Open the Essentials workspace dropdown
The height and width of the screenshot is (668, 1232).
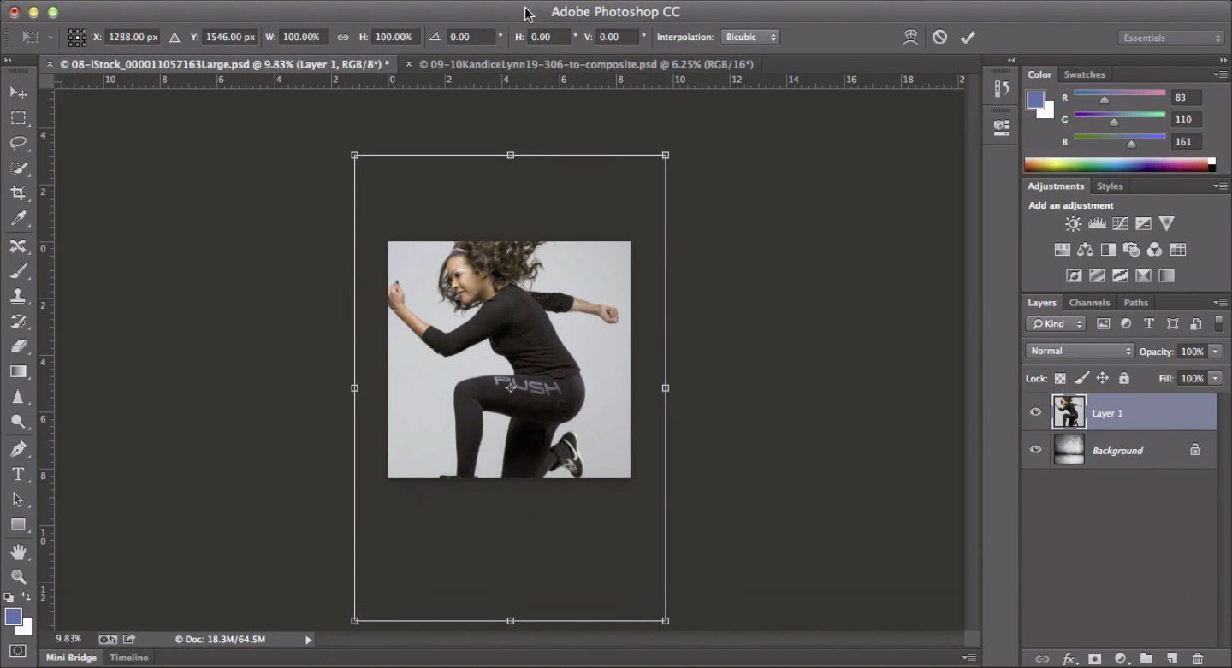click(1170, 38)
